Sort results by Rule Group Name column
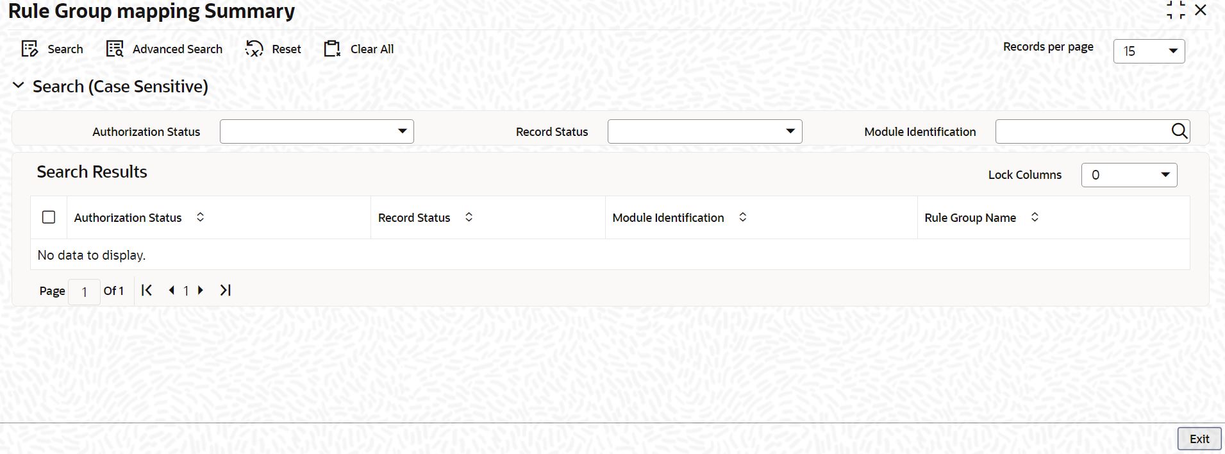 click(x=1034, y=217)
